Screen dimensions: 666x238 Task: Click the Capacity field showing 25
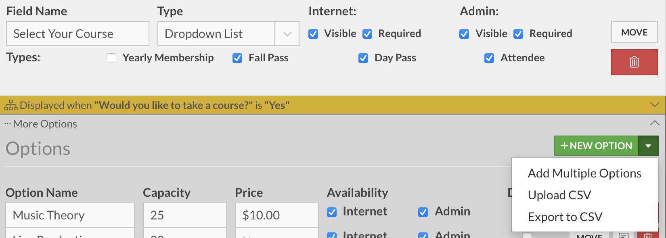[x=184, y=215]
